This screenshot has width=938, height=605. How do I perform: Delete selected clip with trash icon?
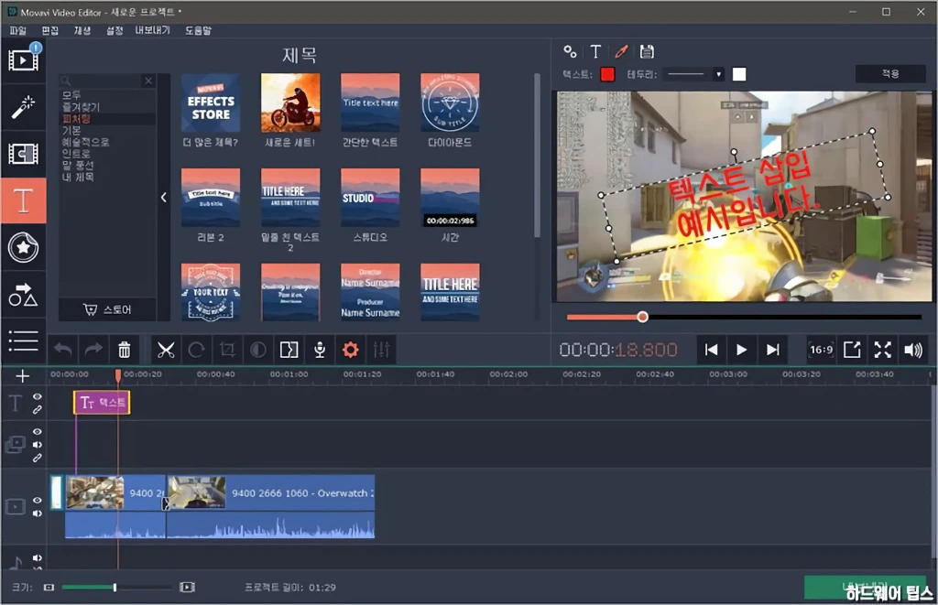(125, 350)
